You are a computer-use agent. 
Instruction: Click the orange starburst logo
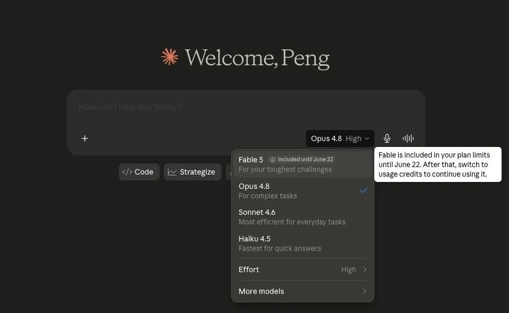[170, 57]
